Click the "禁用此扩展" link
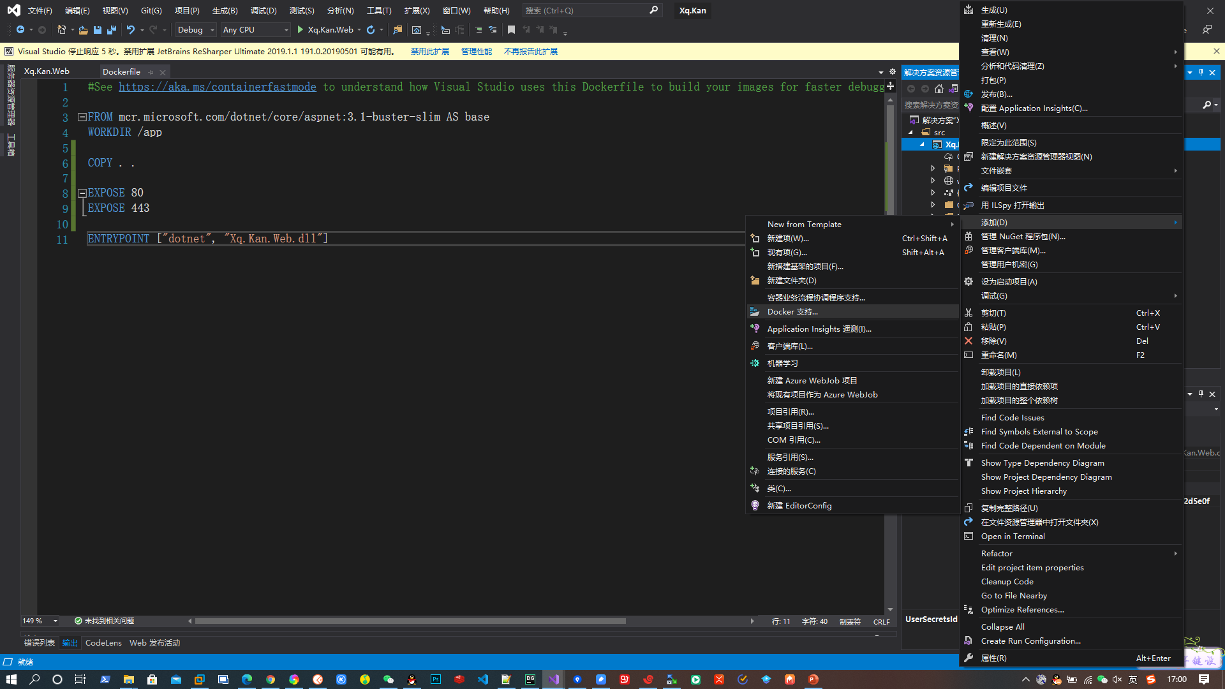The width and height of the screenshot is (1225, 689). click(429, 52)
